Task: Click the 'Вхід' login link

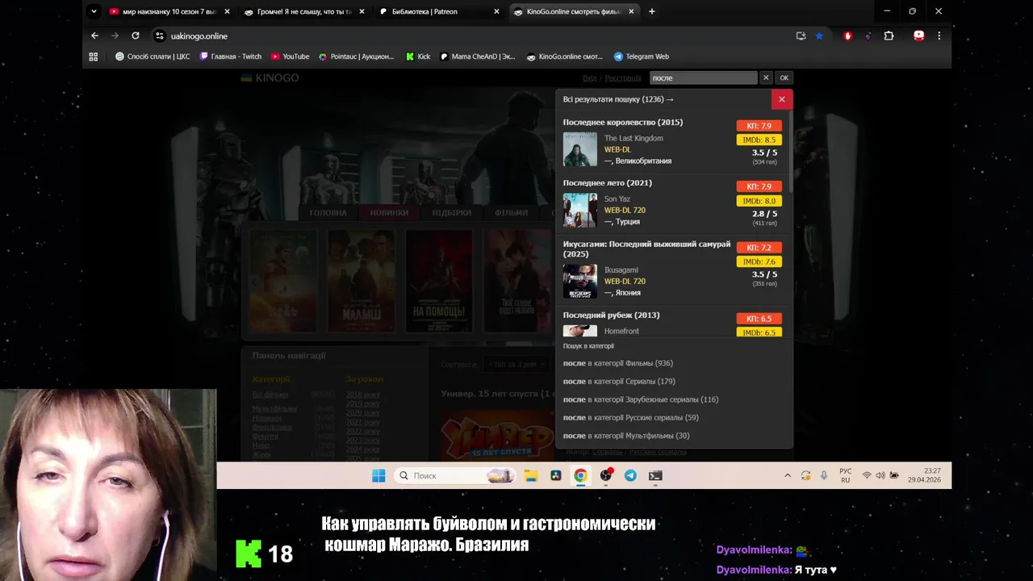Action: (x=589, y=77)
